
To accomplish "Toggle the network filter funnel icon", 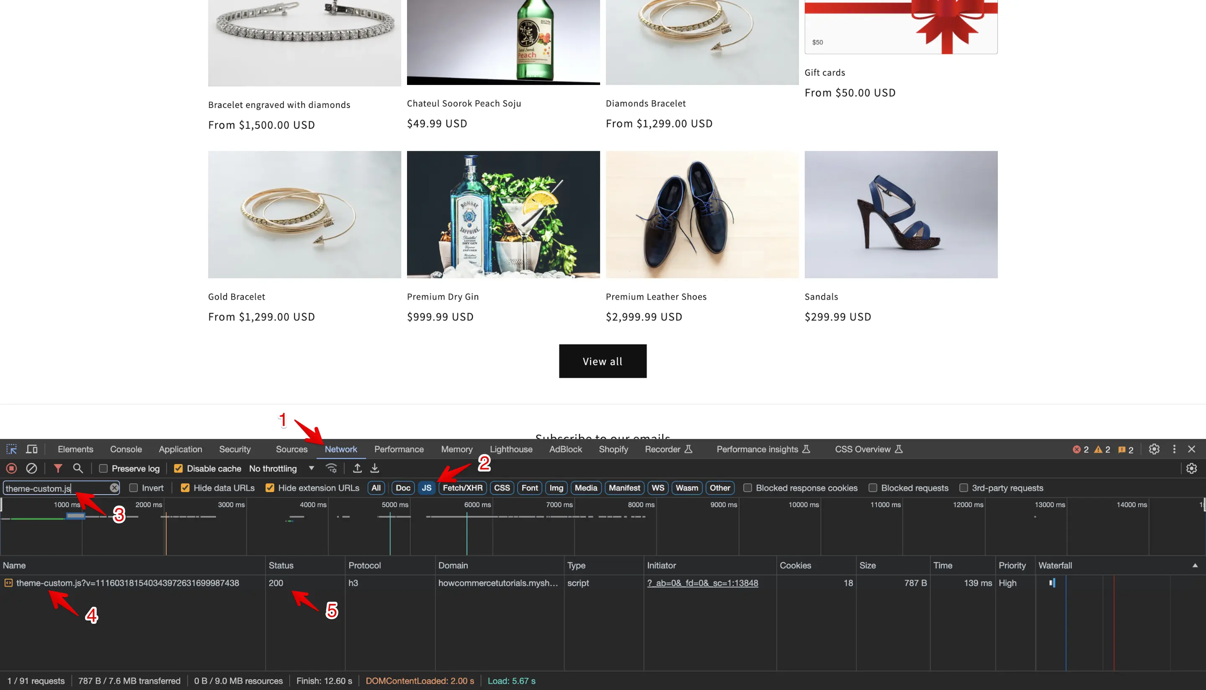I will coord(58,468).
